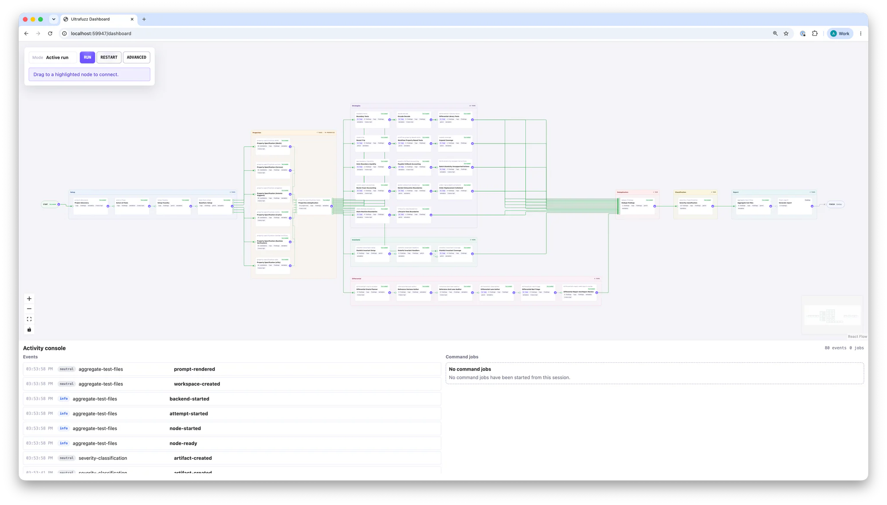Open the Work profile menu

click(840, 34)
